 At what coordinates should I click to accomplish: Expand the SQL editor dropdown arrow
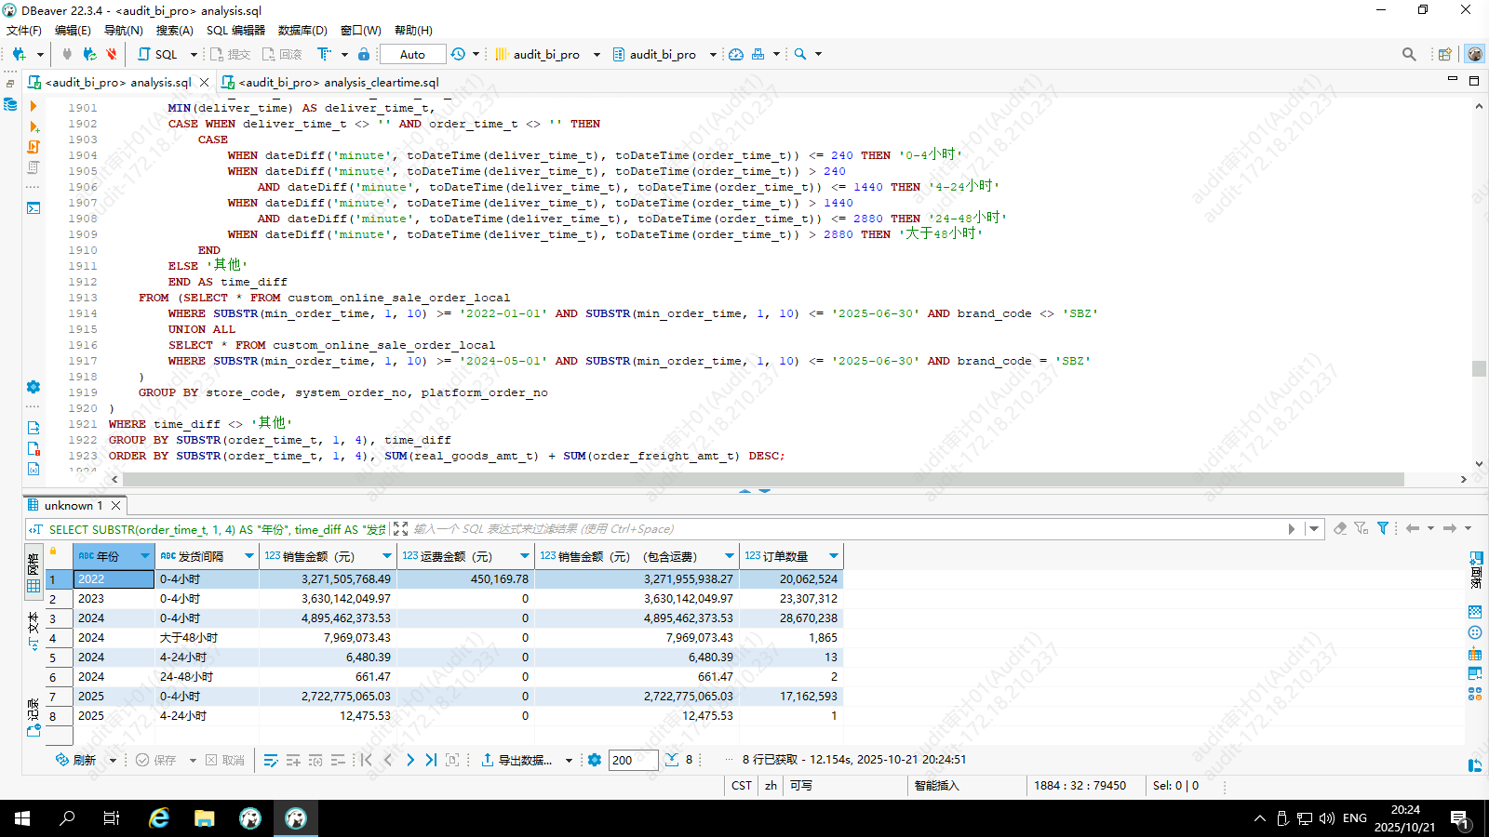click(x=194, y=54)
